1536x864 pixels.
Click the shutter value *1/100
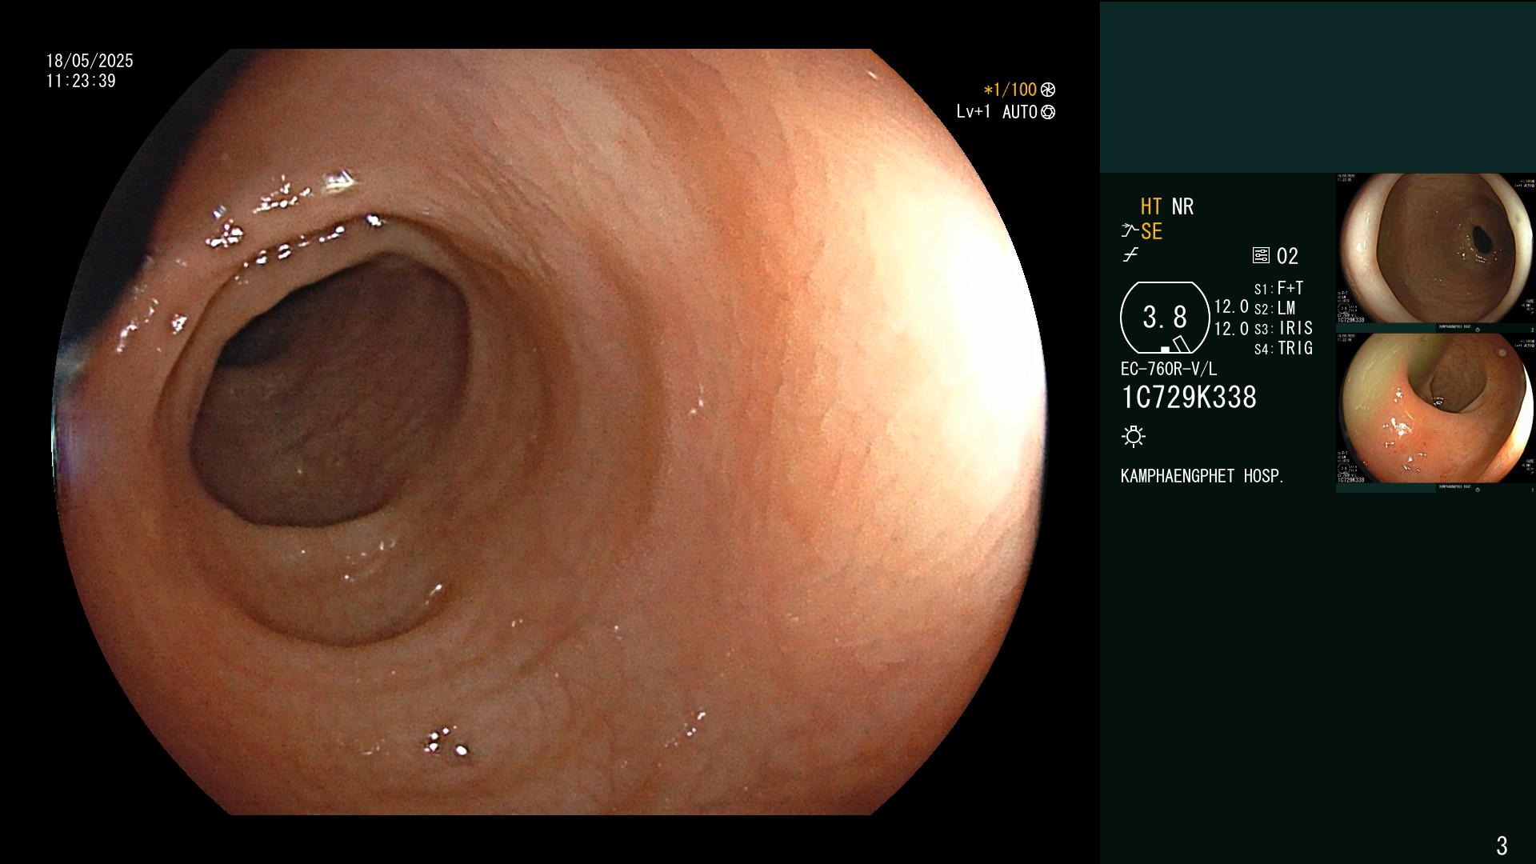tap(1010, 90)
